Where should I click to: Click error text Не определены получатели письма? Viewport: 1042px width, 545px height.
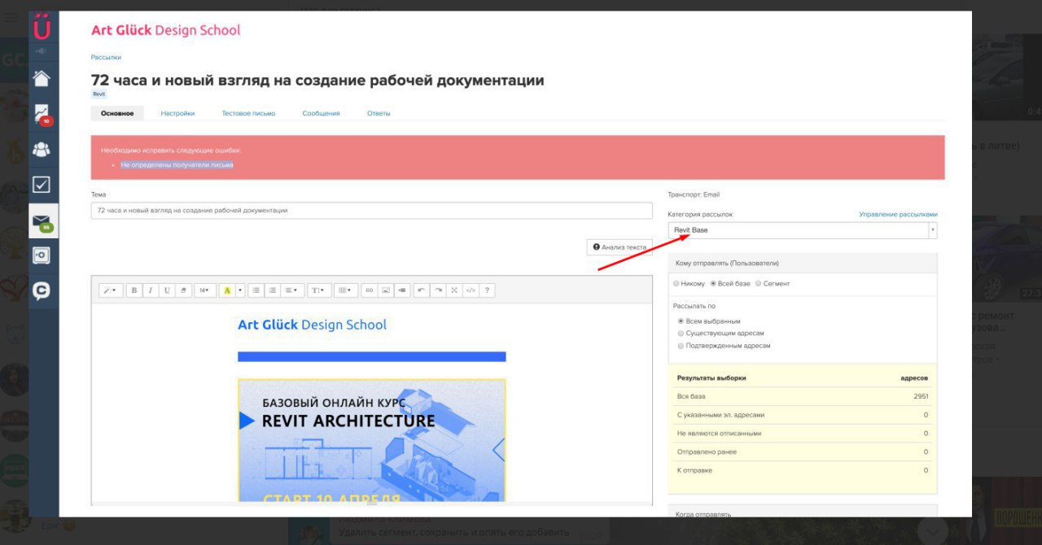point(177,165)
